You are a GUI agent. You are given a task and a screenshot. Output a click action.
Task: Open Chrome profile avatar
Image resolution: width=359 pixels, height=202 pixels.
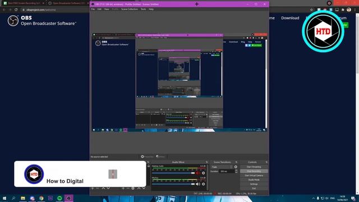(349, 10)
